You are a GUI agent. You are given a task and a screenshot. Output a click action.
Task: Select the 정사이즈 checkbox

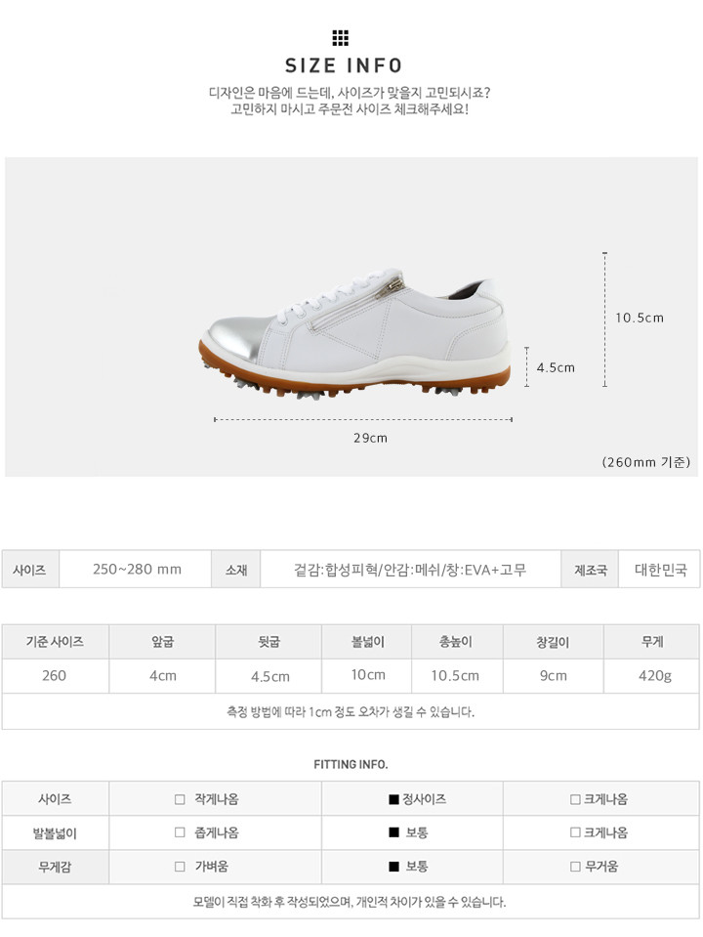click(393, 799)
